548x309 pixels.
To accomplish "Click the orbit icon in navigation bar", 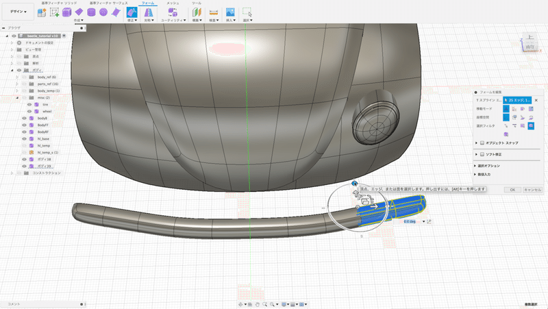I will tap(240, 304).
